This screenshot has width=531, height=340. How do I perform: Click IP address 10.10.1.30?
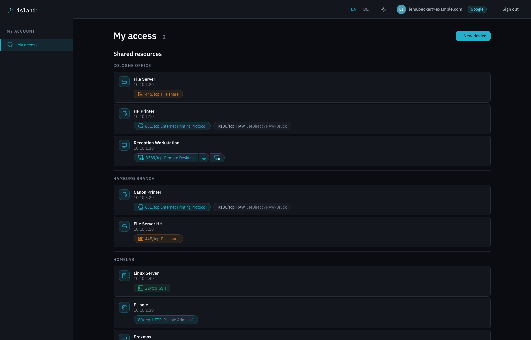tap(144, 148)
